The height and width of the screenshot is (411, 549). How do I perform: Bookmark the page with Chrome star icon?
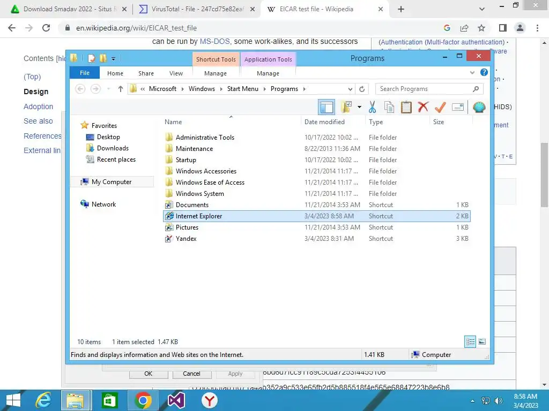[x=481, y=28]
